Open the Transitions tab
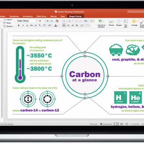144x144 pixels. (x=14, y=17)
